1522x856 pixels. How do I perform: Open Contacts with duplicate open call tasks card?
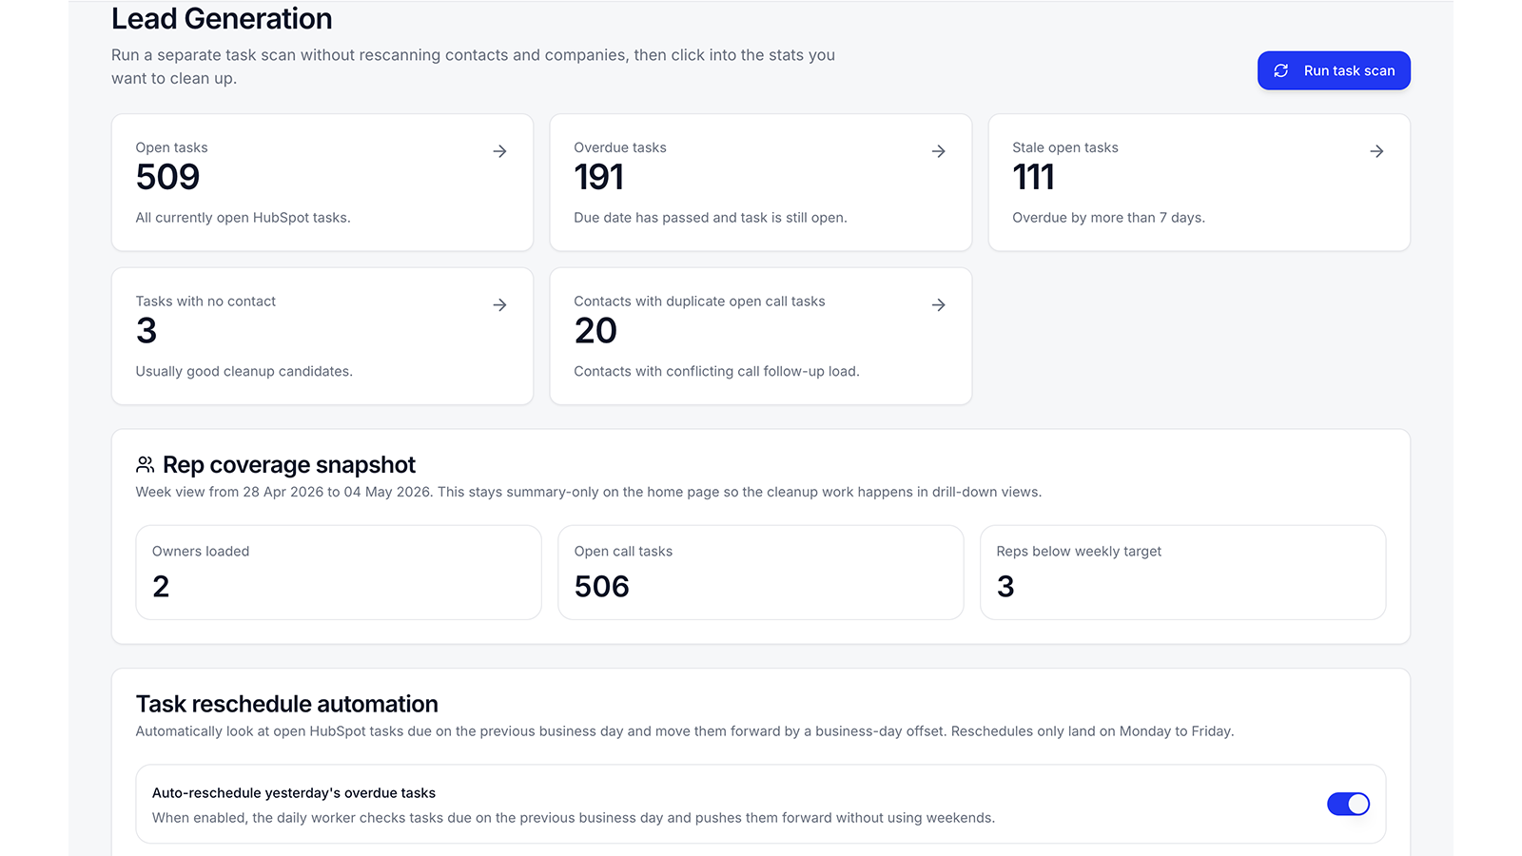(761, 336)
